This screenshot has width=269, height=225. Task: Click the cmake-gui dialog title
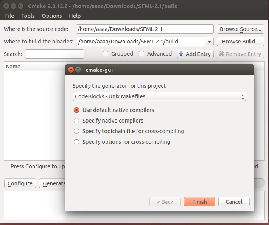tap(99, 70)
